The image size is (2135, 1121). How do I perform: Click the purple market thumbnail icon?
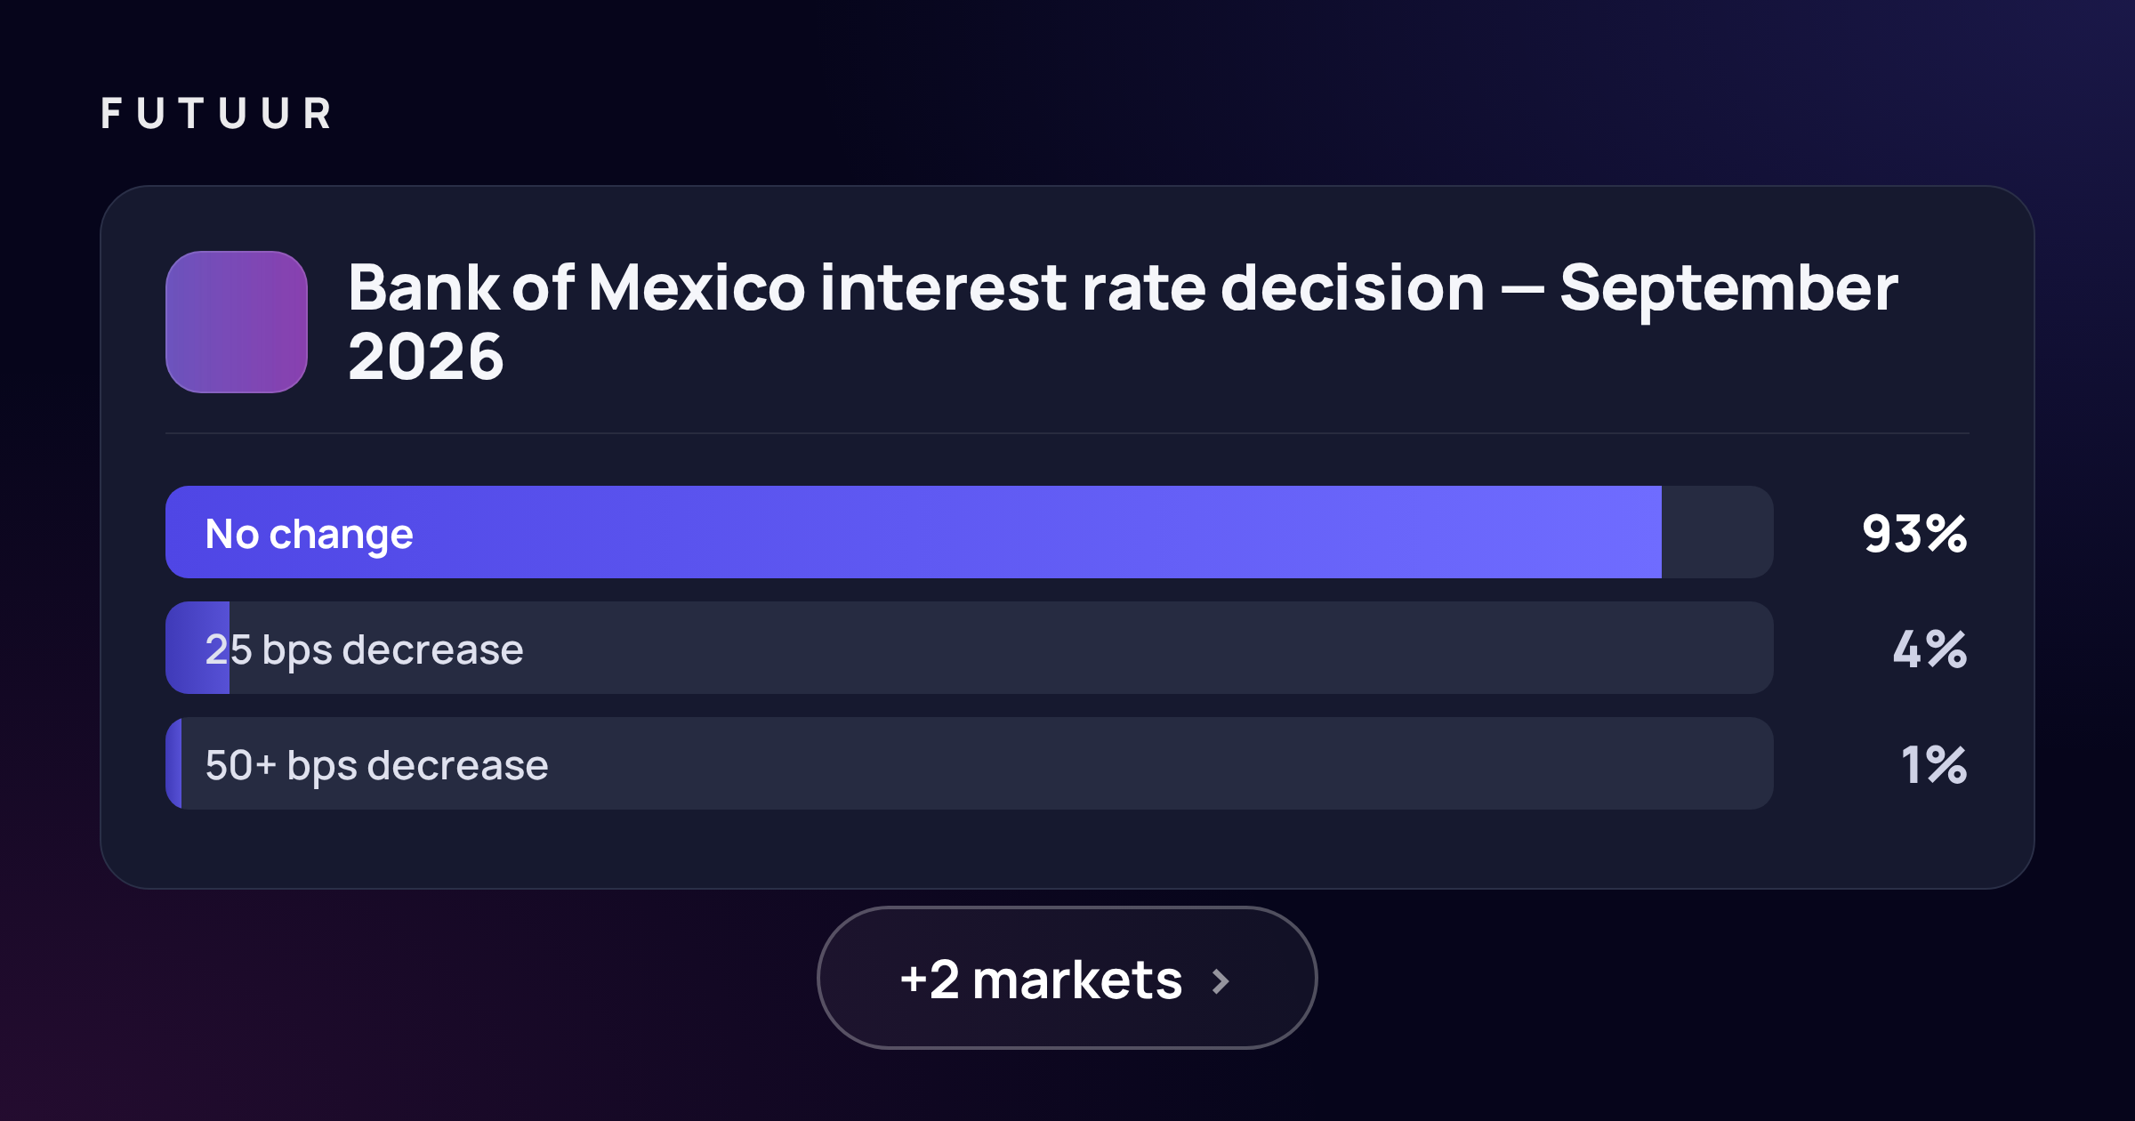tap(237, 322)
